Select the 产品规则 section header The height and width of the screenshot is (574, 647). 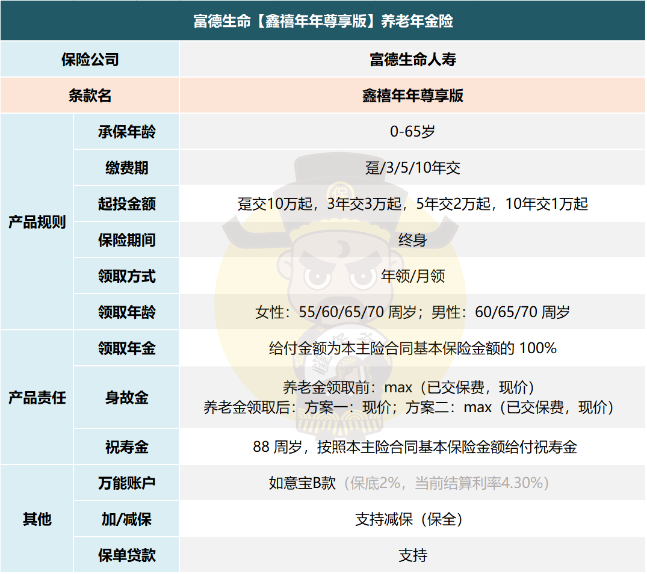coord(37,222)
